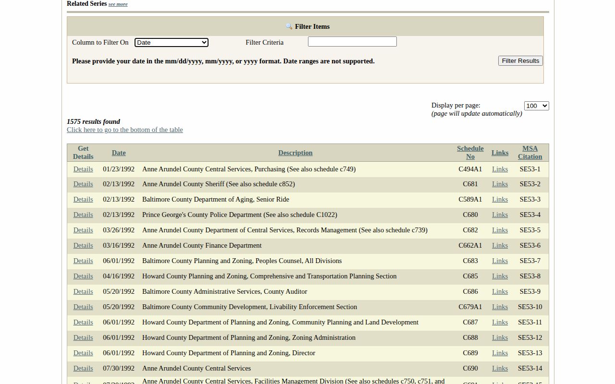Open Links for schedule C685
Image resolution: width=615 pixels, height=384 pixels.
[500, 276]
